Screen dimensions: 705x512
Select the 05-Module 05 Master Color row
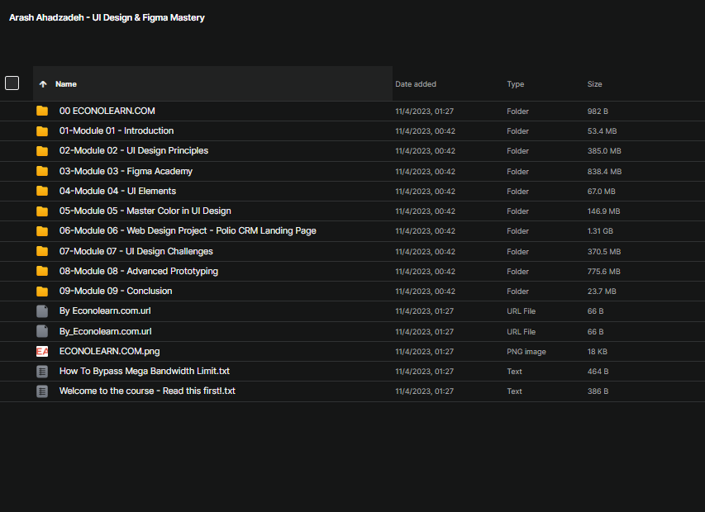click(145, 211)
